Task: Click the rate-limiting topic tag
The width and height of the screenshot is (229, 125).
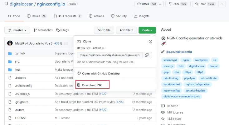Action: pos(171,78)
